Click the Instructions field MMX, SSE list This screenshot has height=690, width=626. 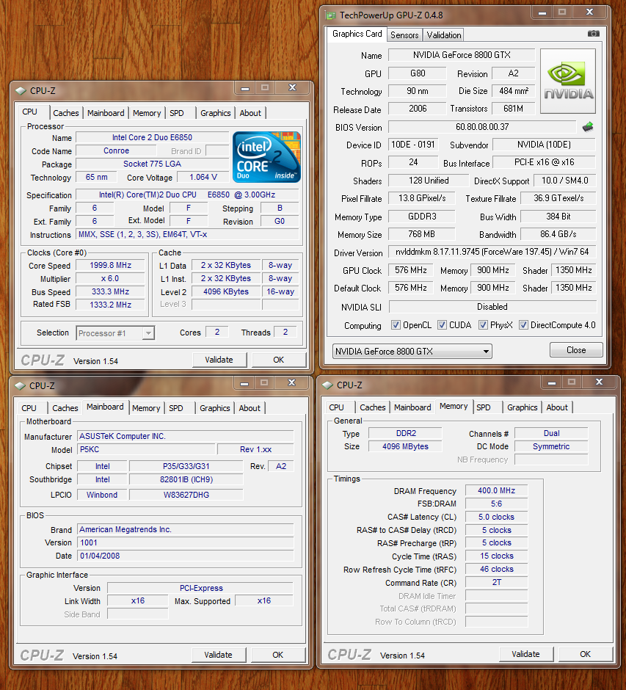[x=187, y=235]
